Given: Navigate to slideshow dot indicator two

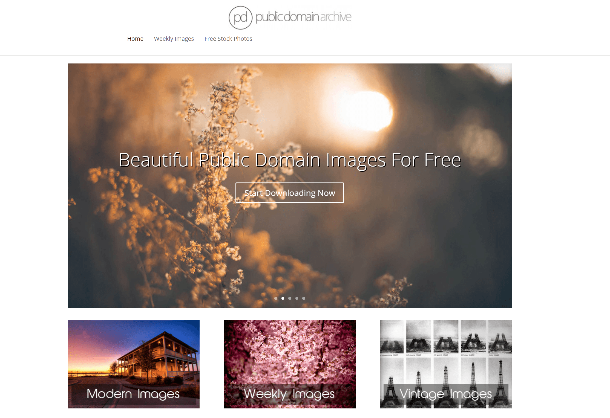Looking at the screenshot, I should point(283,298).
